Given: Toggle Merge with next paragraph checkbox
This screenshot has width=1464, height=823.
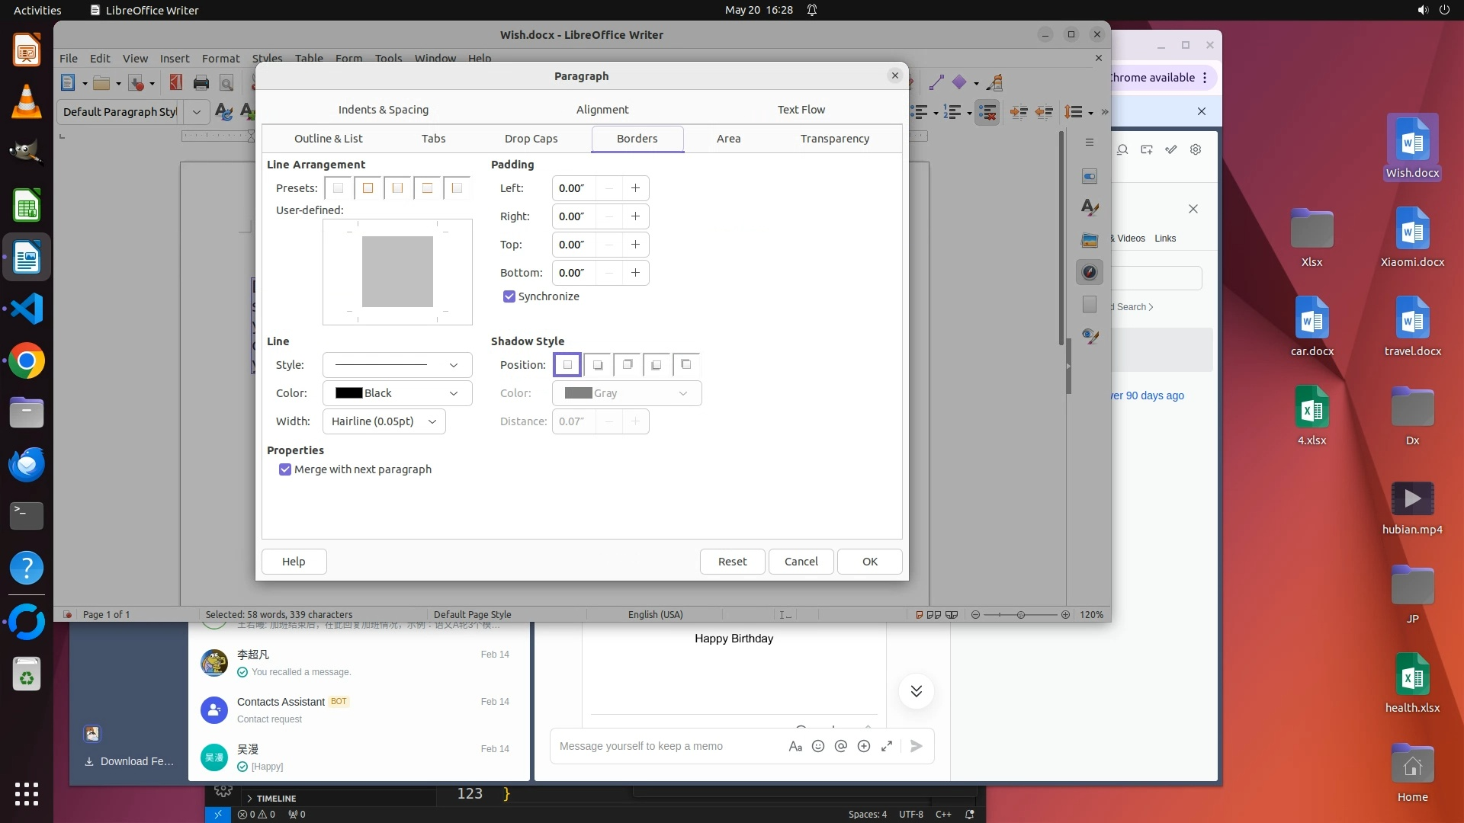Looking at the screenshot, I should tap(285, 469).
